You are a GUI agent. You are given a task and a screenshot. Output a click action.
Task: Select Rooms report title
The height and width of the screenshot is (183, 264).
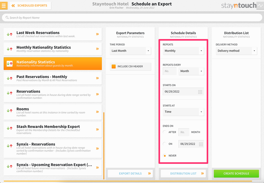point(23,109)
